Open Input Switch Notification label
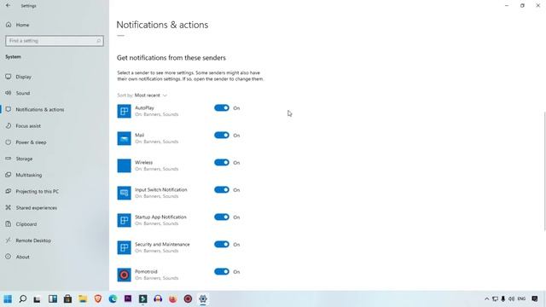Viewport: 546px width, 307px height. pyautogui.click(x=161, y=189)
